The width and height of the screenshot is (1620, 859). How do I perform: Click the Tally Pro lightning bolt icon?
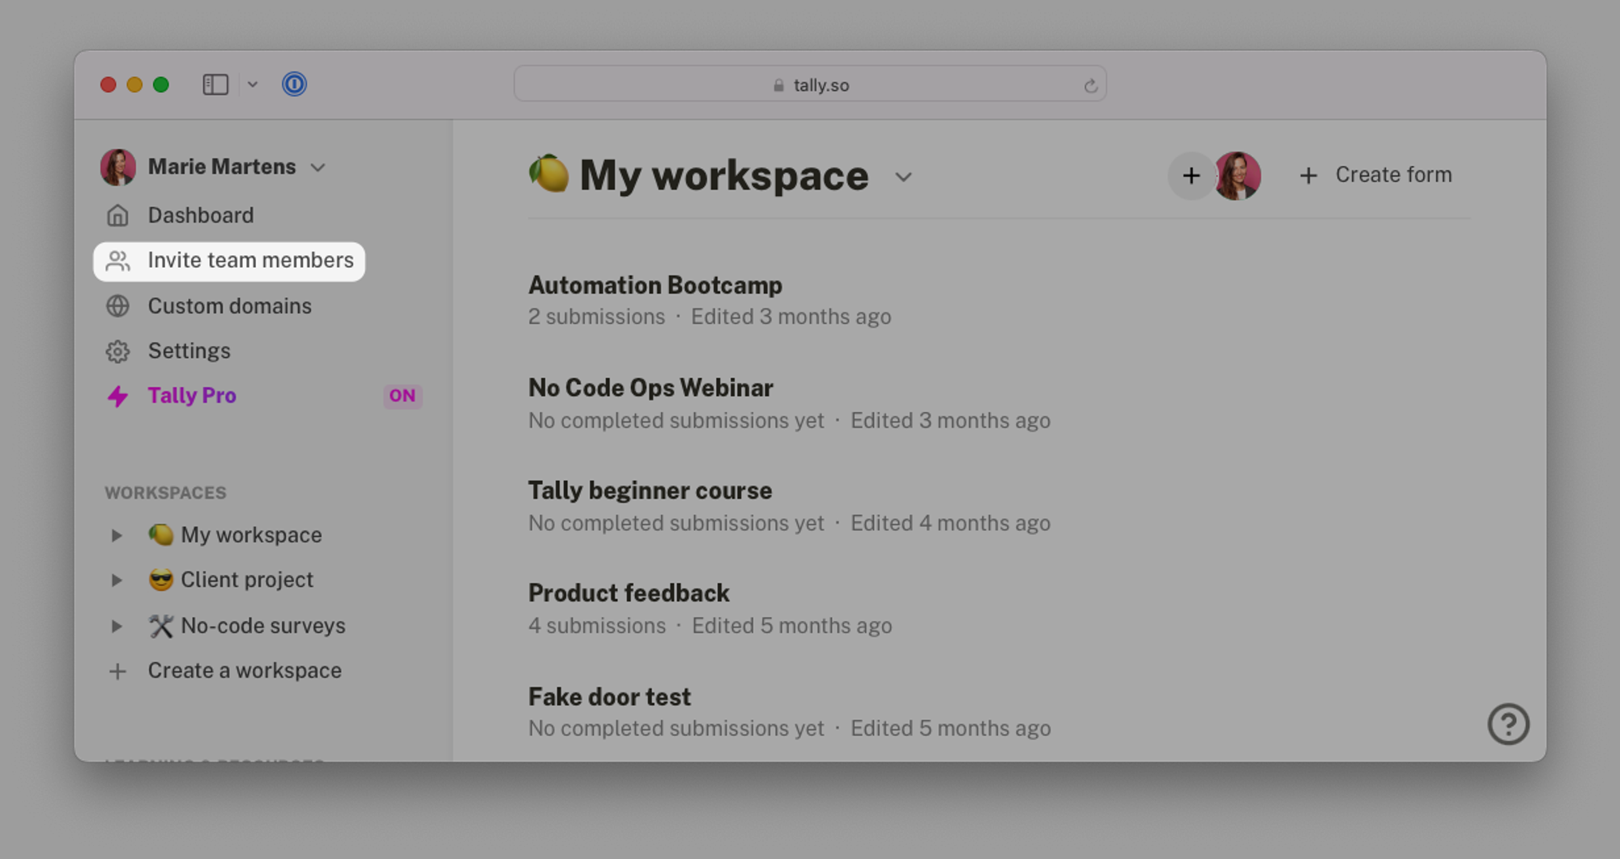pos(117,396)
